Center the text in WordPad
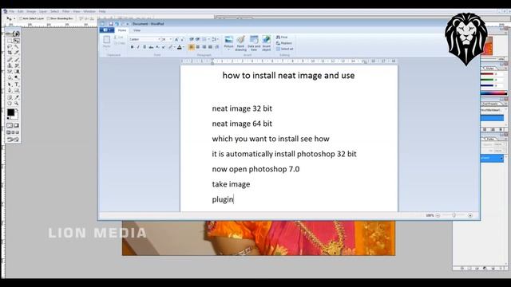 pyautogui.click(x=198, y=47)
